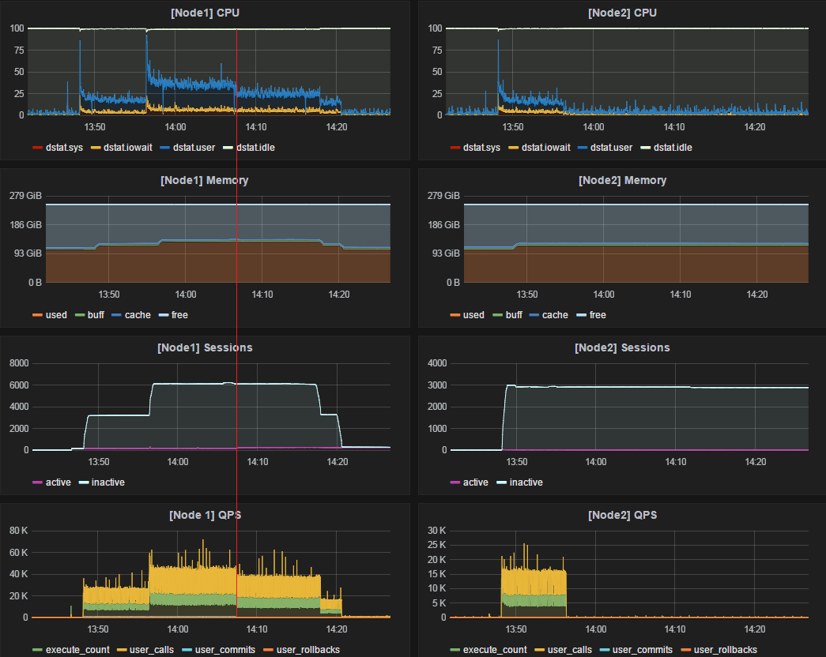Toggle inactive series in Node2 Sessions legend

(x=526, y=482)
